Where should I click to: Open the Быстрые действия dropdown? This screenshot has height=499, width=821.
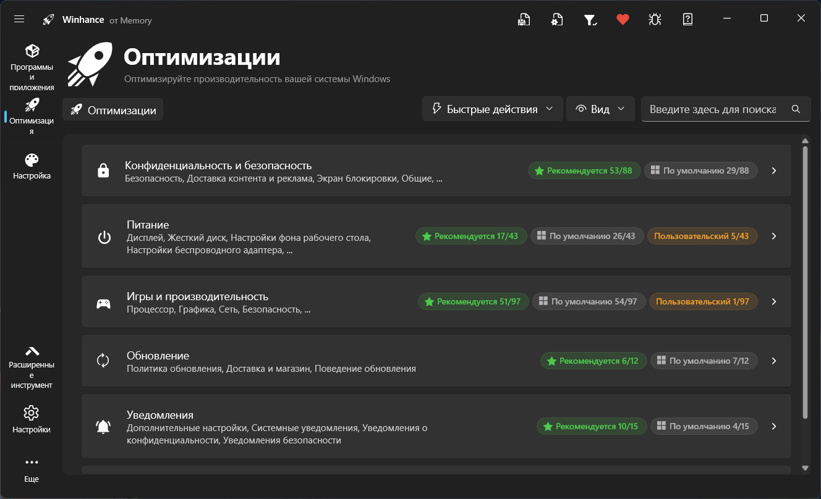(493, 109)
